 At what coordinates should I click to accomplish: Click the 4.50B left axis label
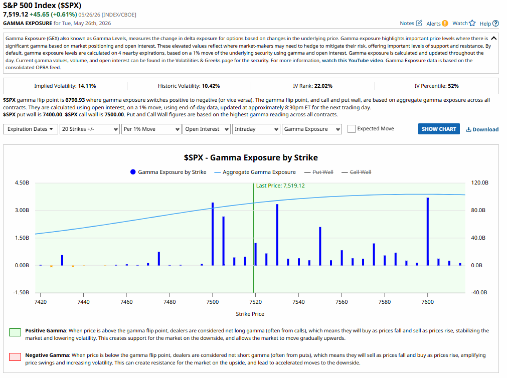(22, 182)
